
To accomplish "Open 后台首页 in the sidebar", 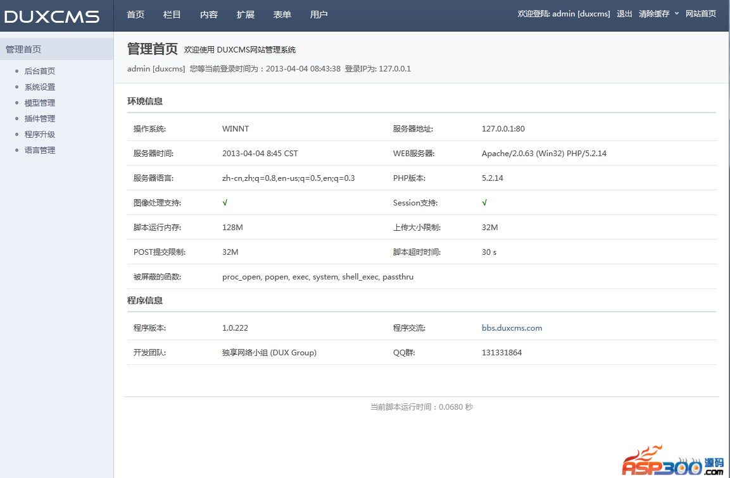I will point(40,71).
